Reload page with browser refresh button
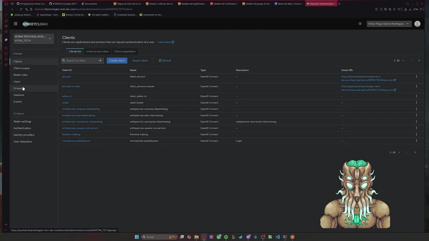The height and width of the screenshot is (241, 429). (21, 9)
